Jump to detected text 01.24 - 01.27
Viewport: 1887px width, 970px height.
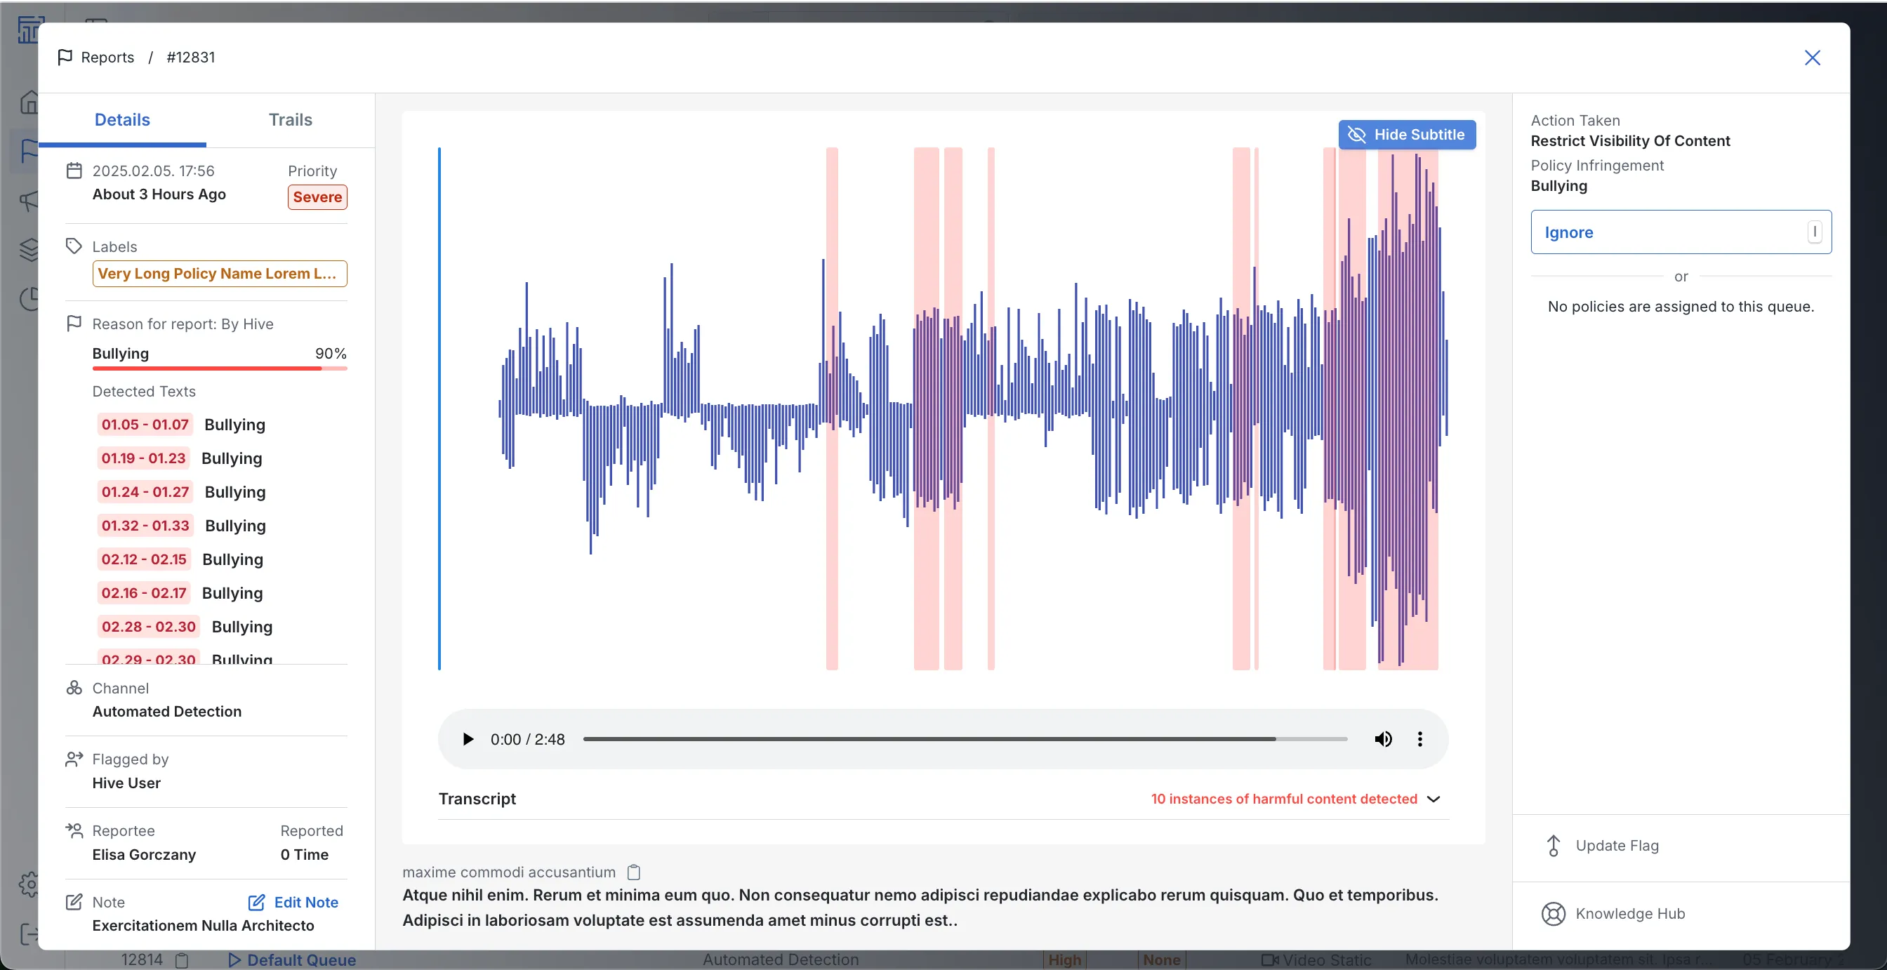[145, 491]
